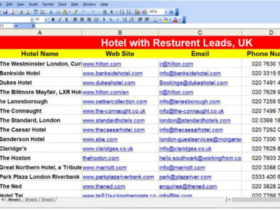Viewport: 280px width, 210px height.
Task: Apply Percent style icon
Action: coord(111,20)
